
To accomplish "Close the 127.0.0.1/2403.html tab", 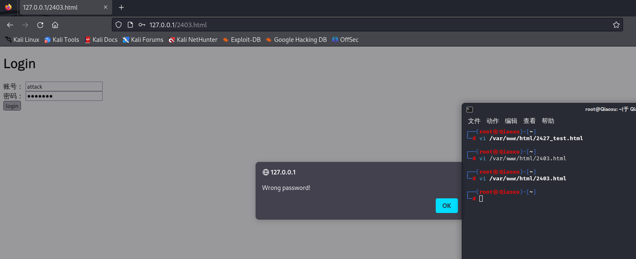I will pos(106,8).
